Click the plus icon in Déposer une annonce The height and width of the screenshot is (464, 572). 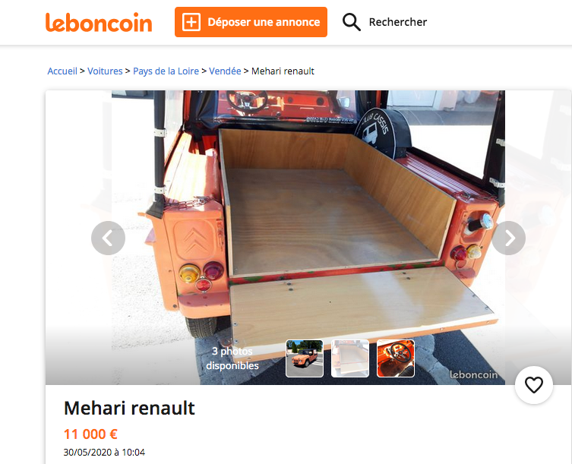point(191,22)
